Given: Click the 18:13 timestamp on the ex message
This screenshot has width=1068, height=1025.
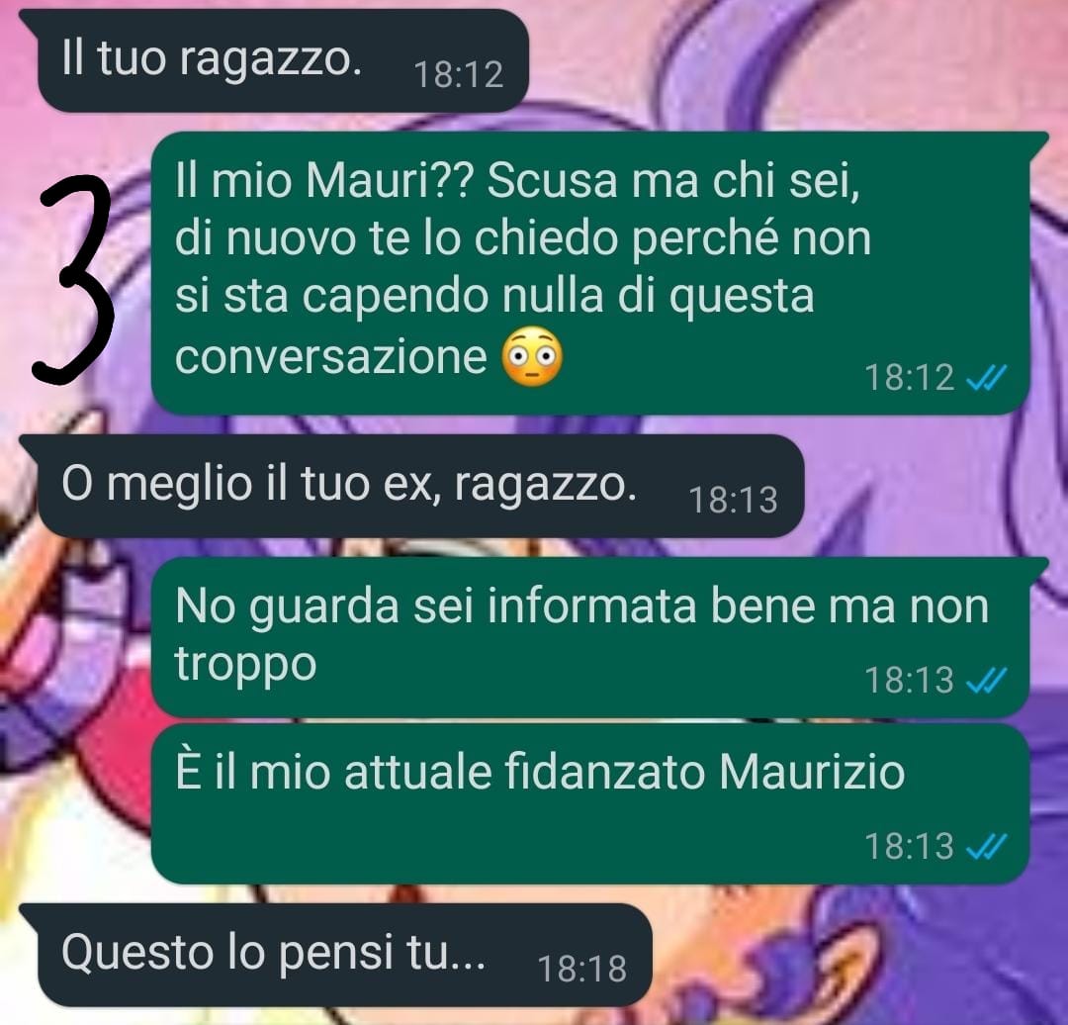Looking at the screenshot, I should click(734, 501).
